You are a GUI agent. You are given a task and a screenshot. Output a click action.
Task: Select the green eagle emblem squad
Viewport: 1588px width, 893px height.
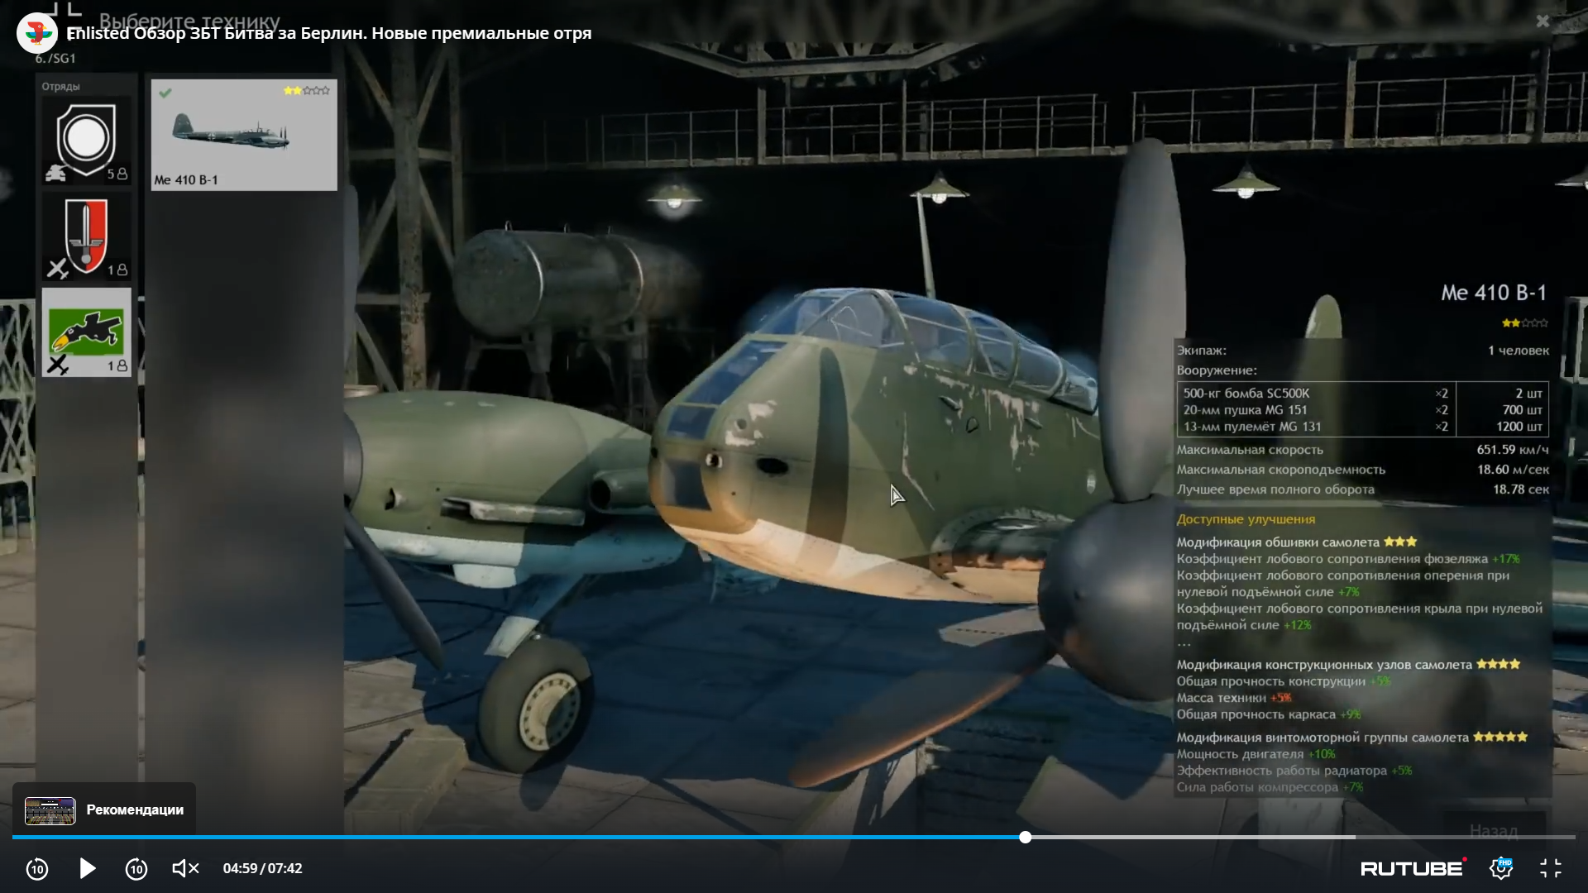(x=87, y=332)
